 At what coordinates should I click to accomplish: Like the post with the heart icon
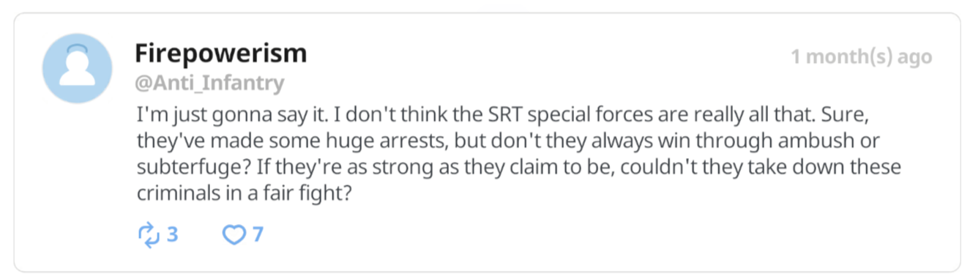point(233,235)
